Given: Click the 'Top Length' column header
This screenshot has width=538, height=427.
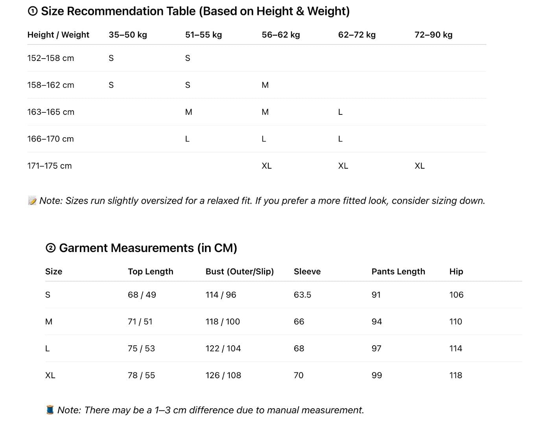Looking at the screenshot, I should pos(150,271).
